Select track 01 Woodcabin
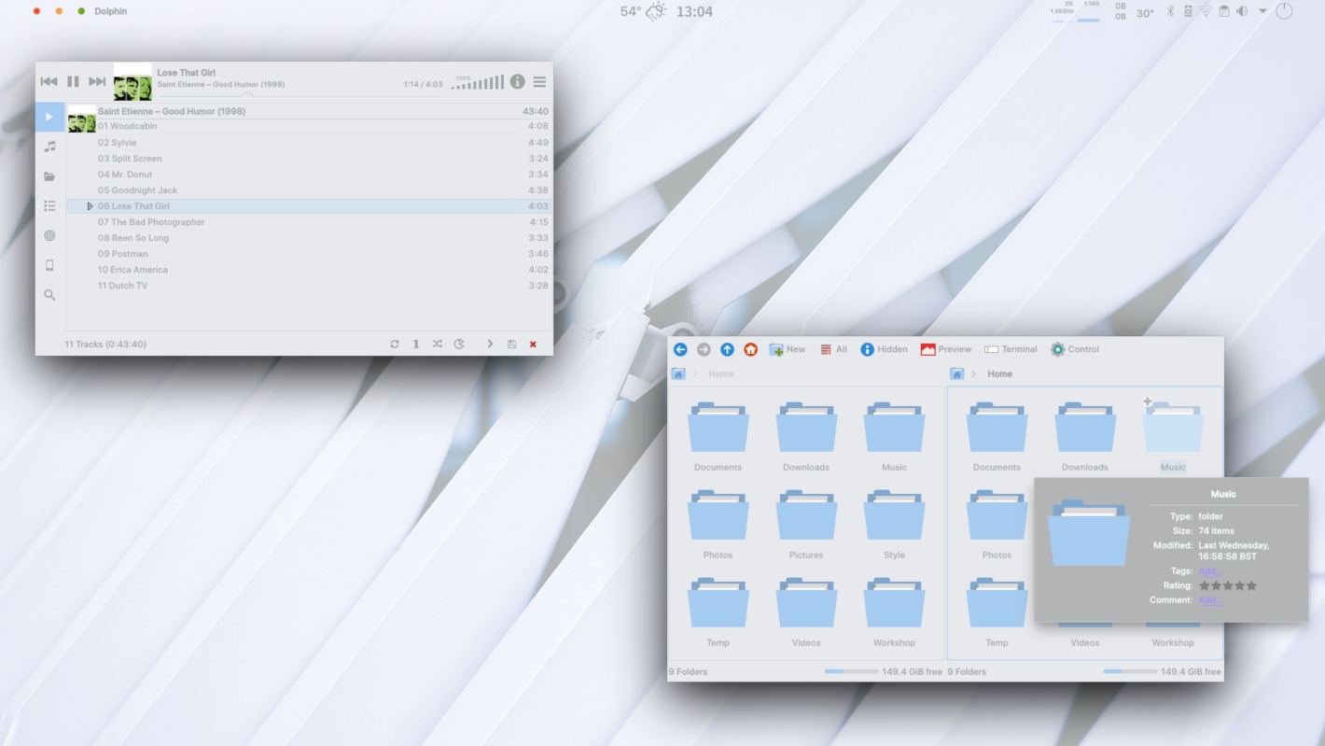 click(308, 126)
